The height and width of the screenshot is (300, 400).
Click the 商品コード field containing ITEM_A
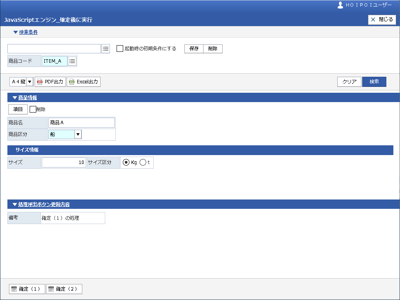[x=55, y=61]
